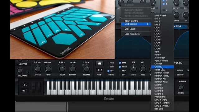
Task: Toggle the BPM sync checkbox
Action: 120,63
